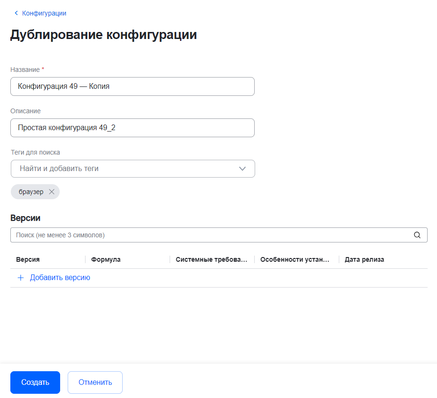Viewport: 437px width, 398px height.
Task: Click the Формула column header
Action: point(106,259)
